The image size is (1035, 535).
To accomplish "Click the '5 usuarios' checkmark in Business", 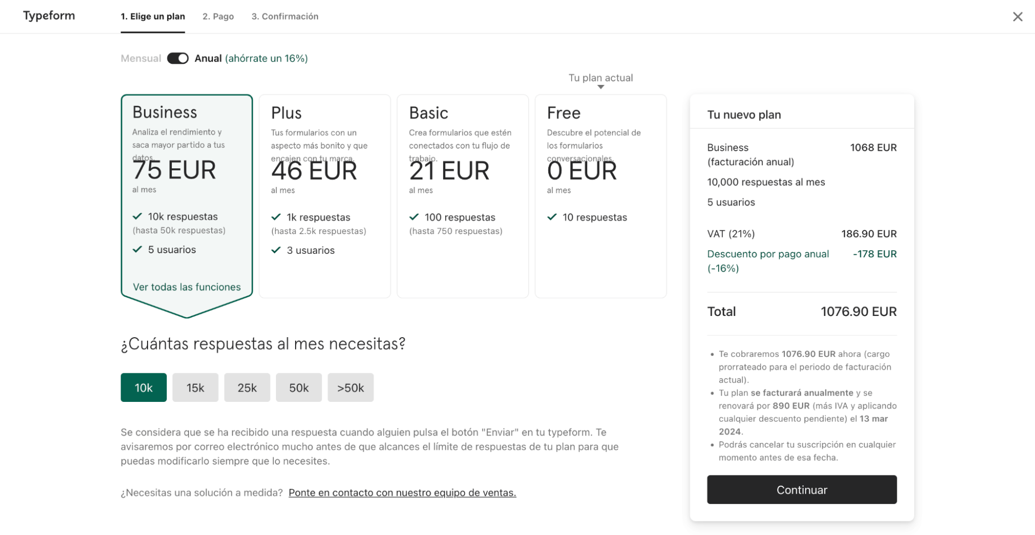I will pos(137,249).
